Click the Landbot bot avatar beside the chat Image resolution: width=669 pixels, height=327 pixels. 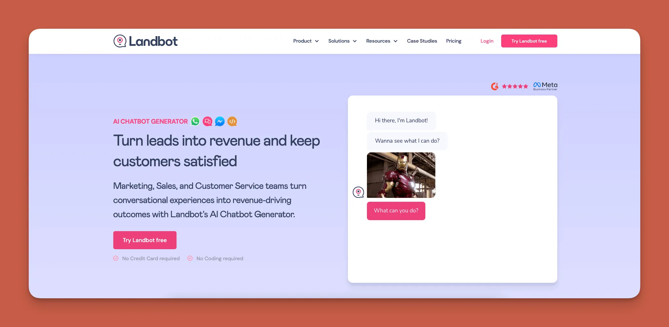tap(358, 192)
